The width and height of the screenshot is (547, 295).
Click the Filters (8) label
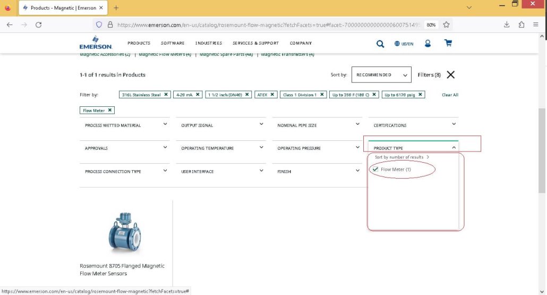(429, 75)
